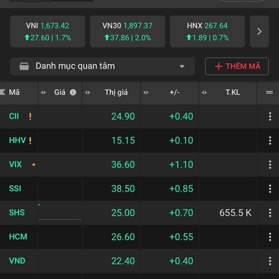Select the HCM ticker symbol
This screenshot has width=279, height=279.
[18, 237]
